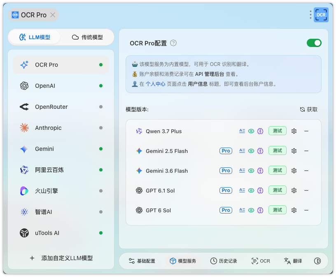Click the Pro badge on Gemini 2.5 Flash

coord(226,151)
